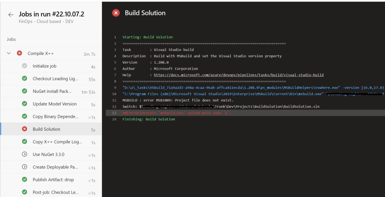
Task: Open the Copy X++ Compile Log step
Action: click(x=56, y=142)
